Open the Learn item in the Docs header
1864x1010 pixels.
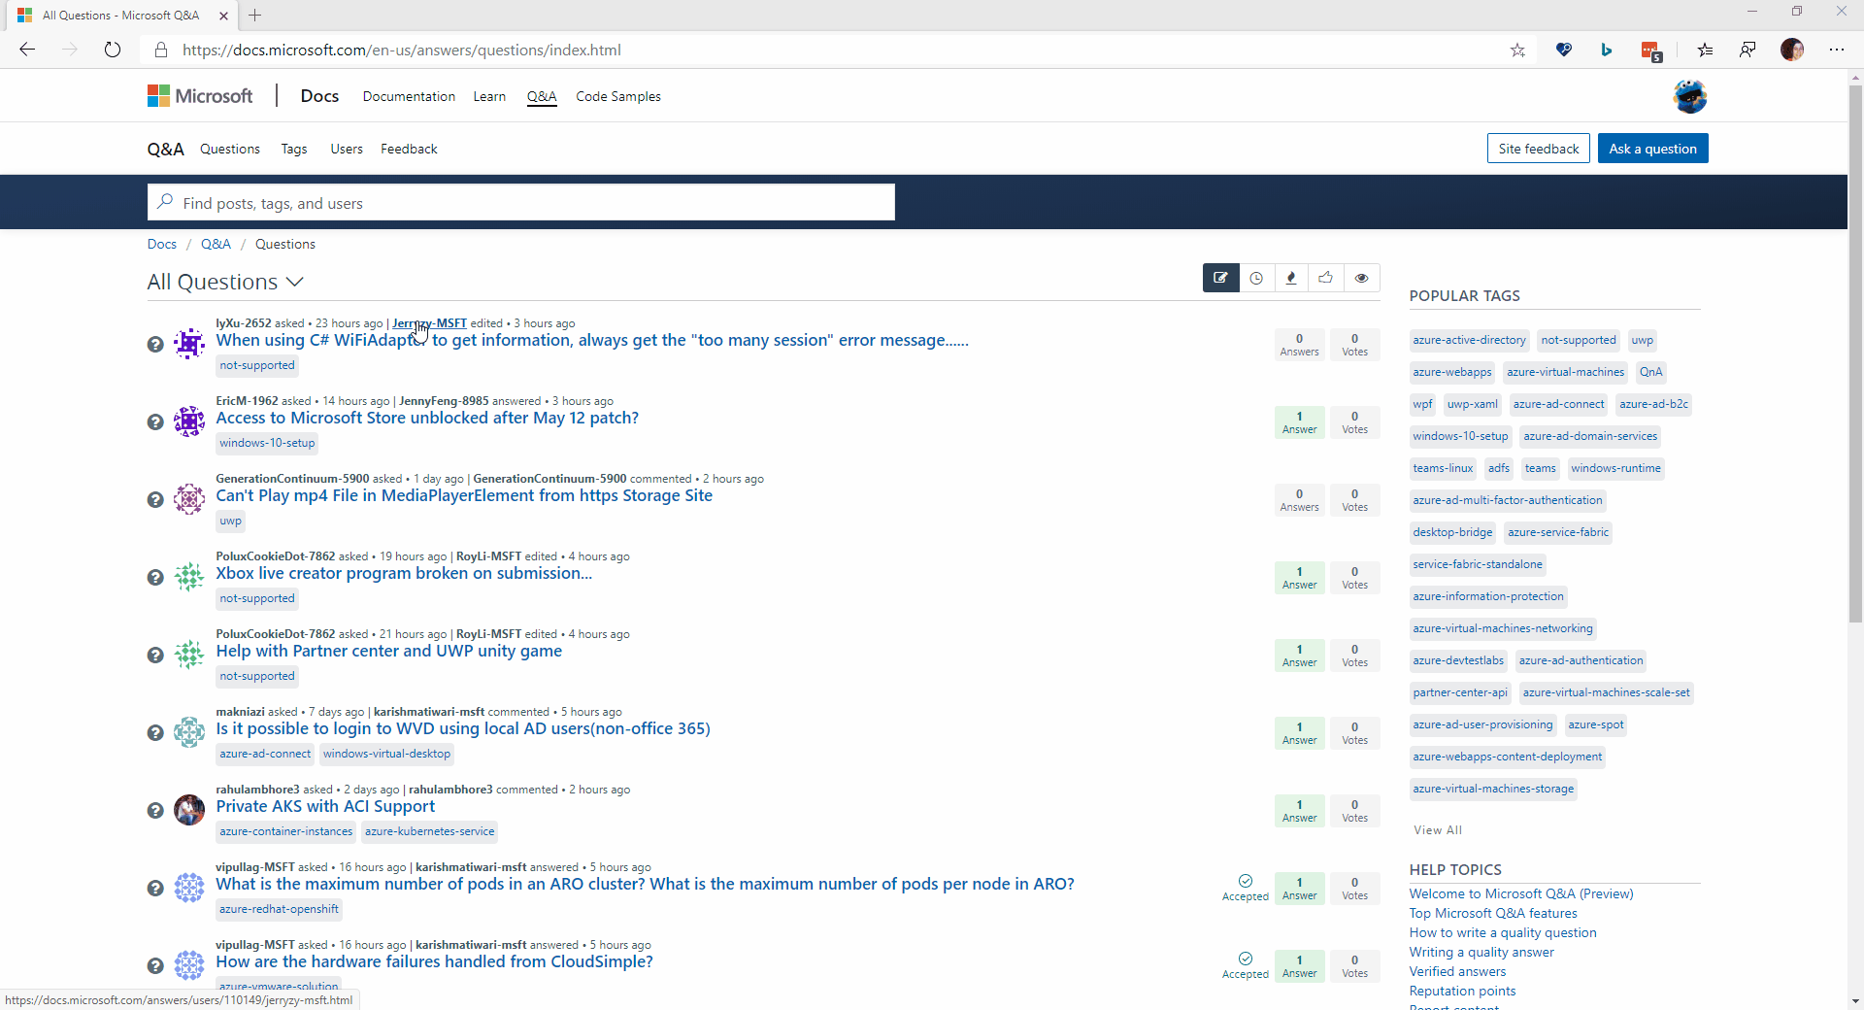tap(489, 96)
